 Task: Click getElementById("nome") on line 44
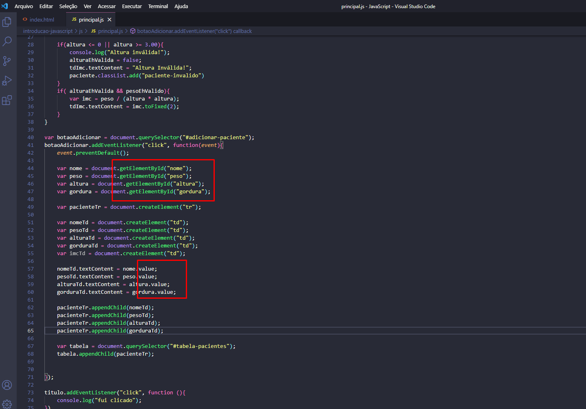[x=154, y=168]
